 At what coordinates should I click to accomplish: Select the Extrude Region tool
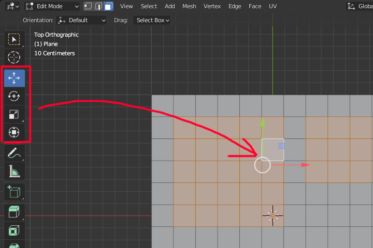coord(15,212)
